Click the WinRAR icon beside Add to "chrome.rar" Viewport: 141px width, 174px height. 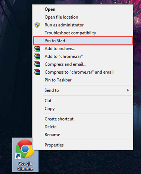tap(37, 57)
